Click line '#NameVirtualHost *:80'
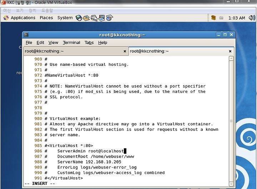Viewport: 257px width, 189px height. pyautogui.click(x=71, y=75)
